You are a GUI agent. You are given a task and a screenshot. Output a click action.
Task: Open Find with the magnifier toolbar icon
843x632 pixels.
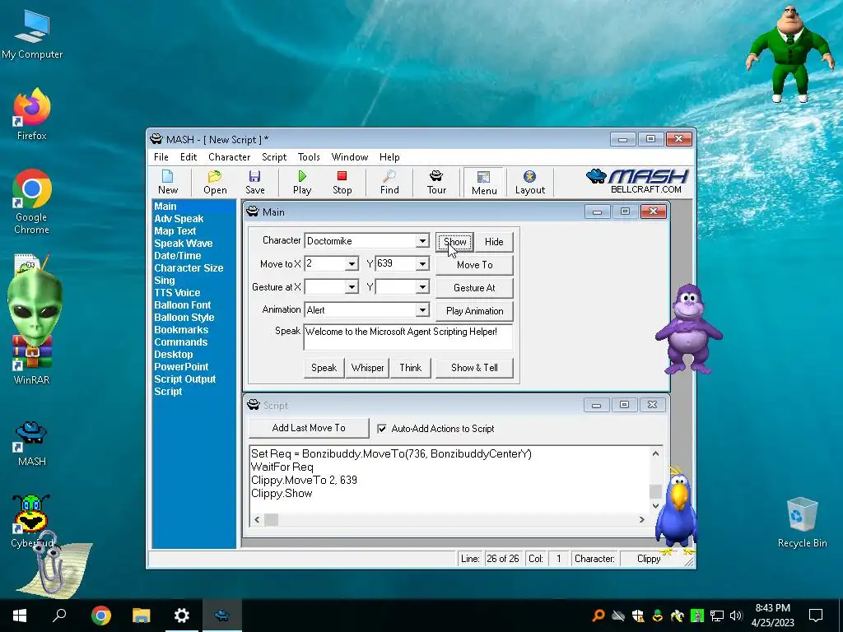(x=389, y=182)
